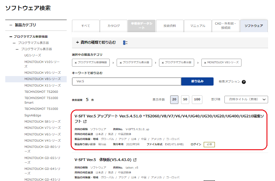
Task: Click the search options help question-mark icon
Action: (244, 82)
